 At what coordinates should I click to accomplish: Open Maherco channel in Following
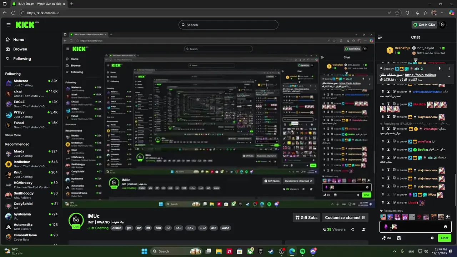tap(31, 83)
